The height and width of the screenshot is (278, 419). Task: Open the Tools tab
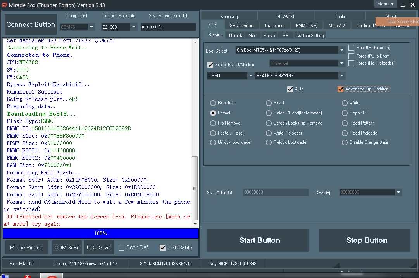pos(340,16)
